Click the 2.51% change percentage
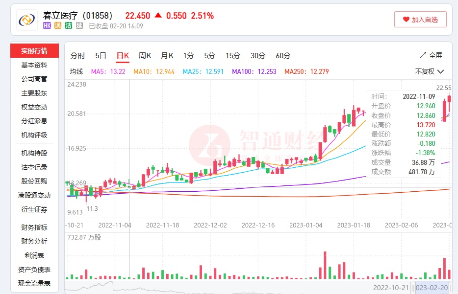The height and width of the screenshot is (294, 458). click(x=203, y=16)
